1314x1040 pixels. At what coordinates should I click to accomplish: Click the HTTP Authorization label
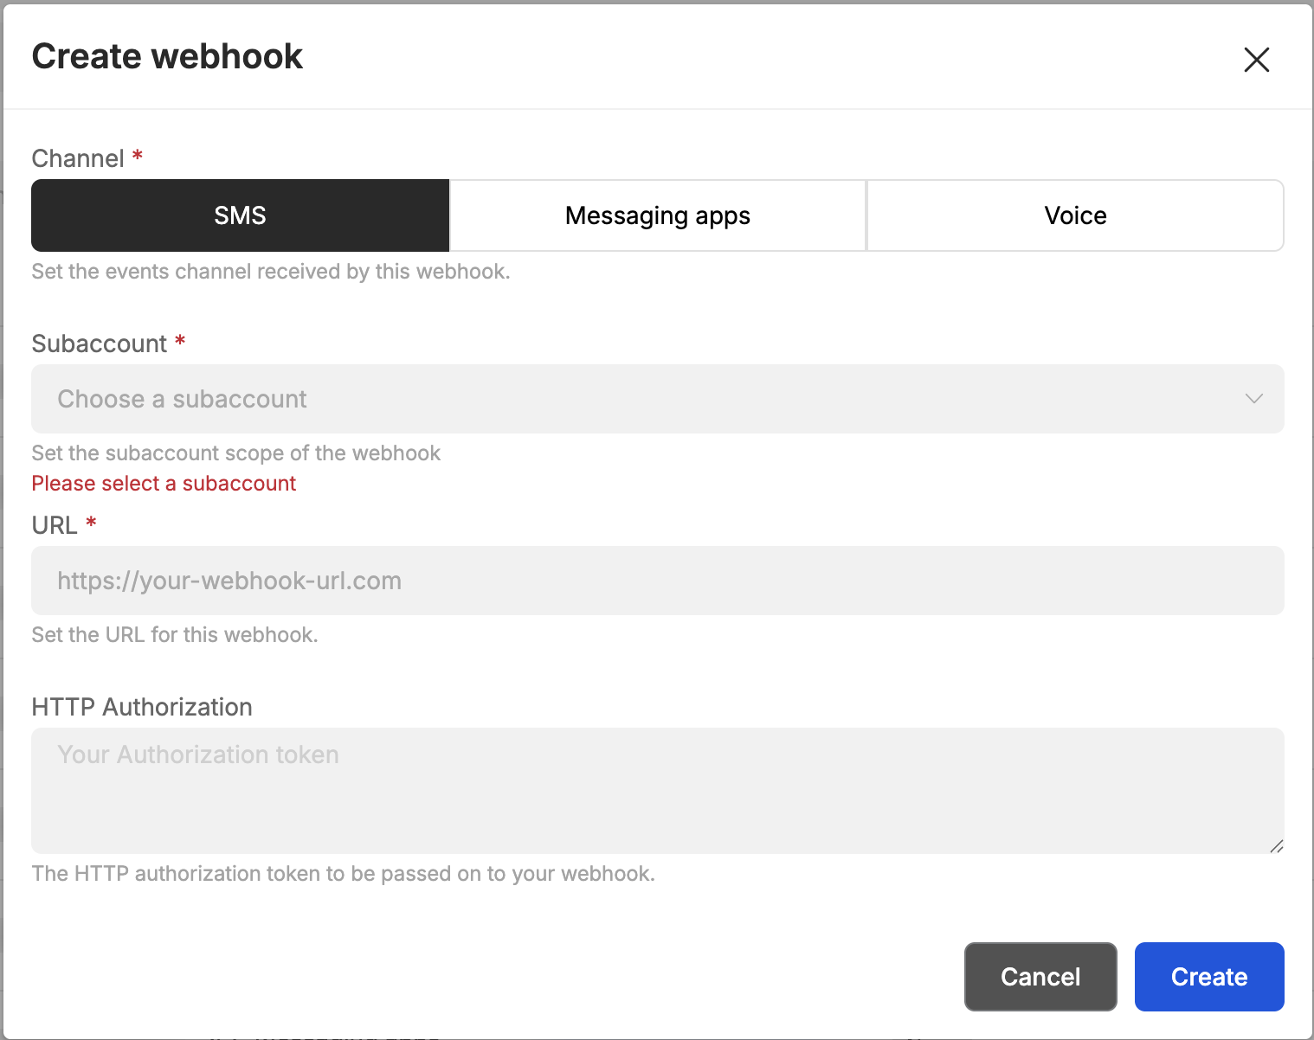142,707
